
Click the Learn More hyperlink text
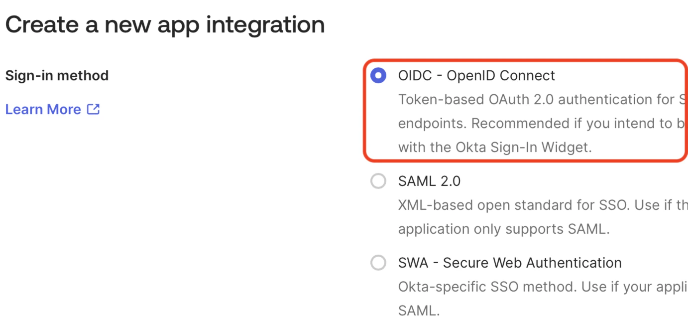point(43,109)
